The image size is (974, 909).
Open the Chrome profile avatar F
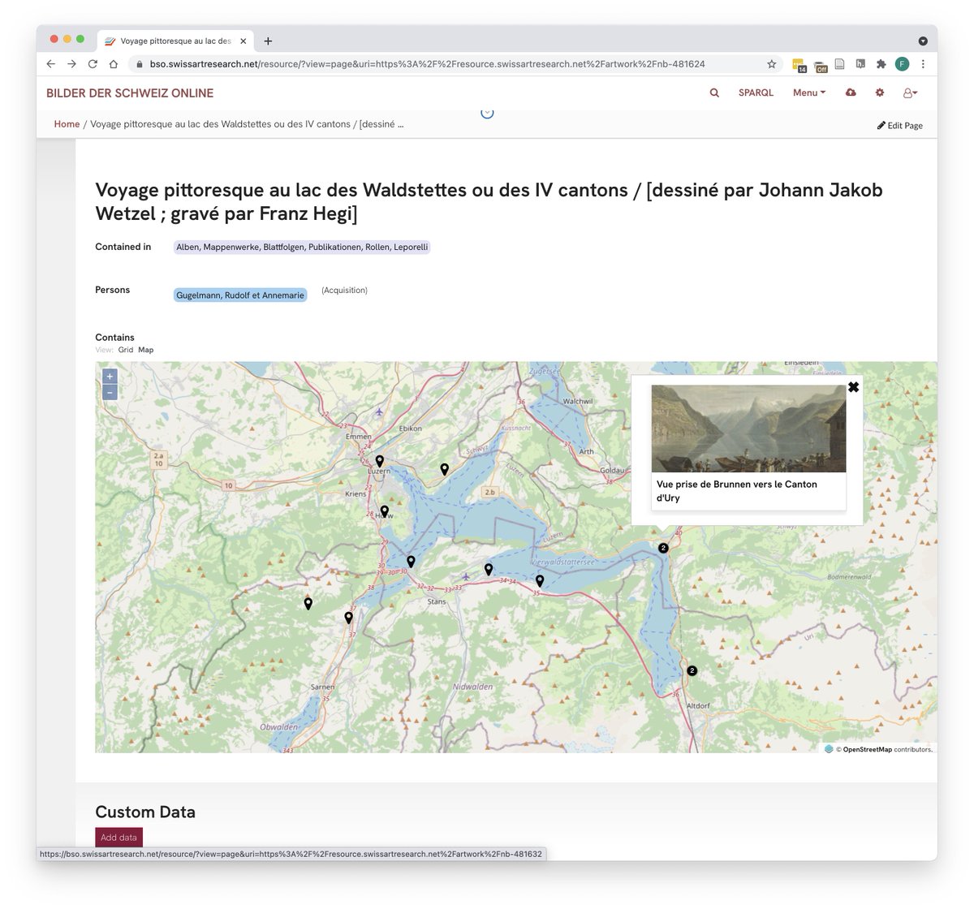tap(903, 64)
